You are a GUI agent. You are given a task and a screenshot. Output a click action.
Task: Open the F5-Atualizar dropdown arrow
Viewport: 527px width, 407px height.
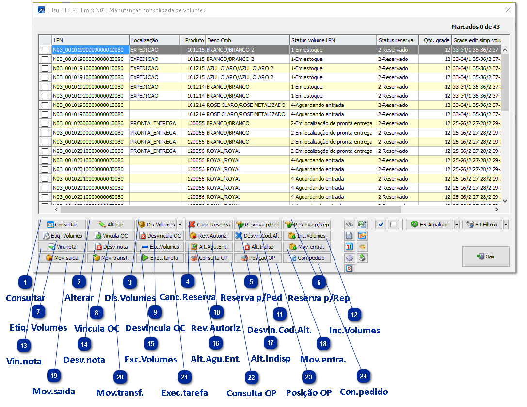(x=457, y=225)
